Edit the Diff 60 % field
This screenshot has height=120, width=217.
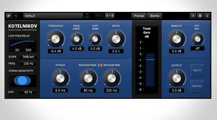(28, 92)
